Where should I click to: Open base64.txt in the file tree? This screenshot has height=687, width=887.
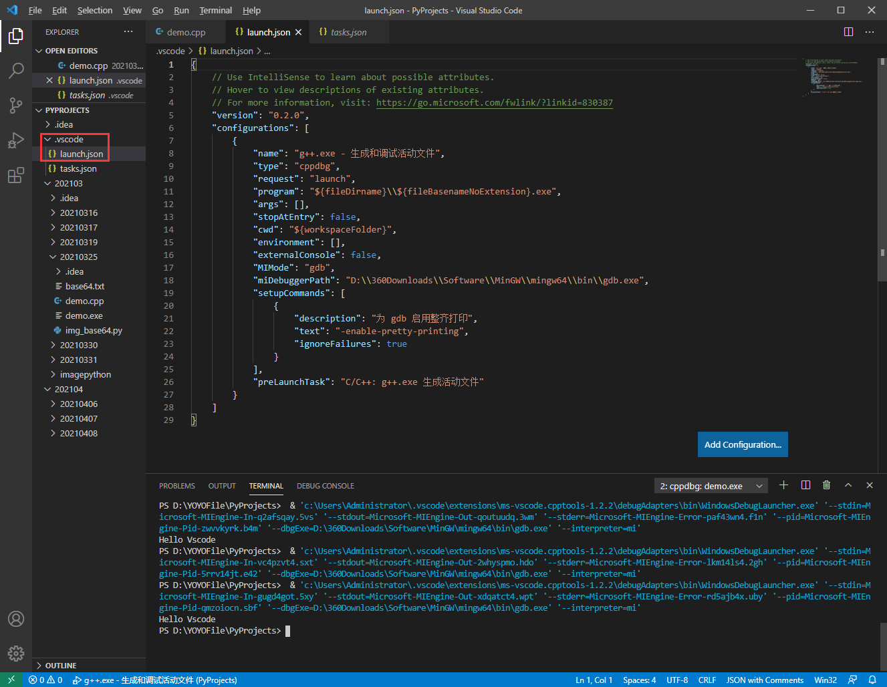click(85, 286)
